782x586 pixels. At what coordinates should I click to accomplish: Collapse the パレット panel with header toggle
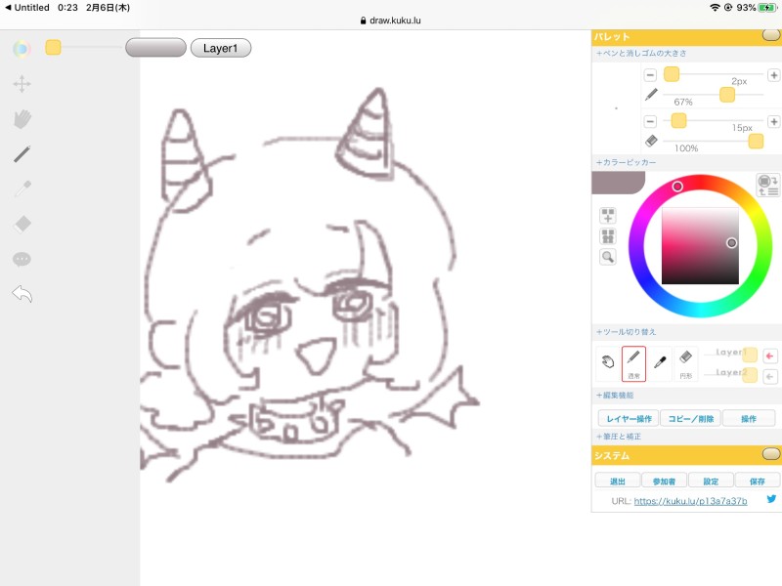pos(771,35)
